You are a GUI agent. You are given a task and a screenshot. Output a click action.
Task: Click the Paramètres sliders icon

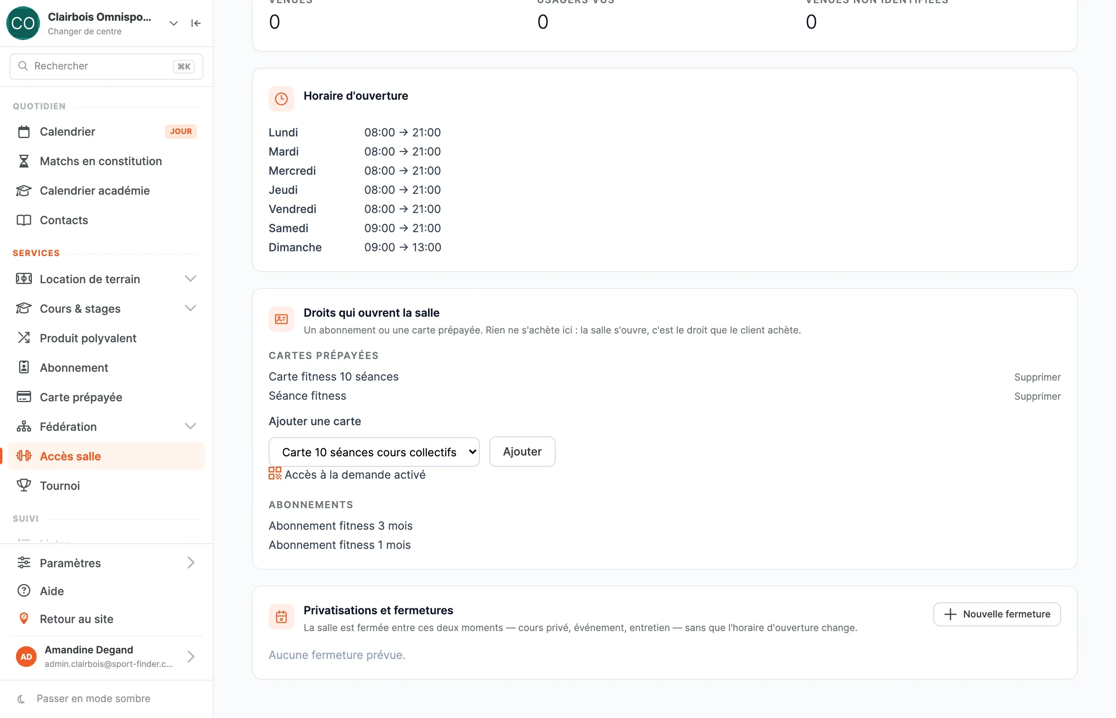coord(24,563)
